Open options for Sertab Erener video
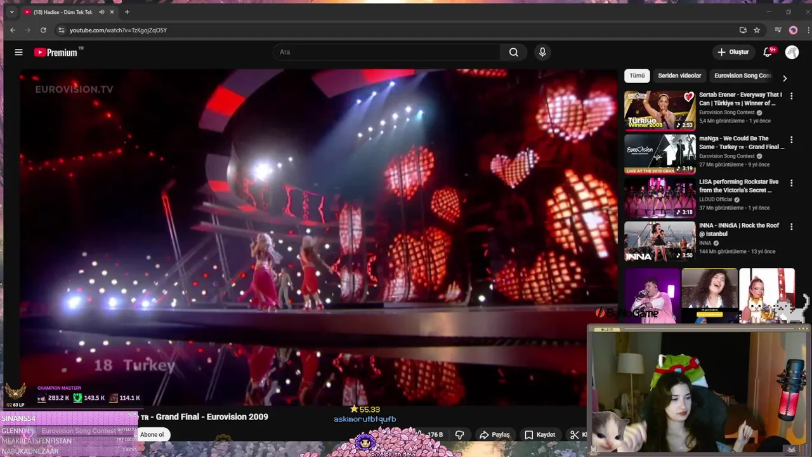The width and height of the screenshot is (812, 457). 791,95
